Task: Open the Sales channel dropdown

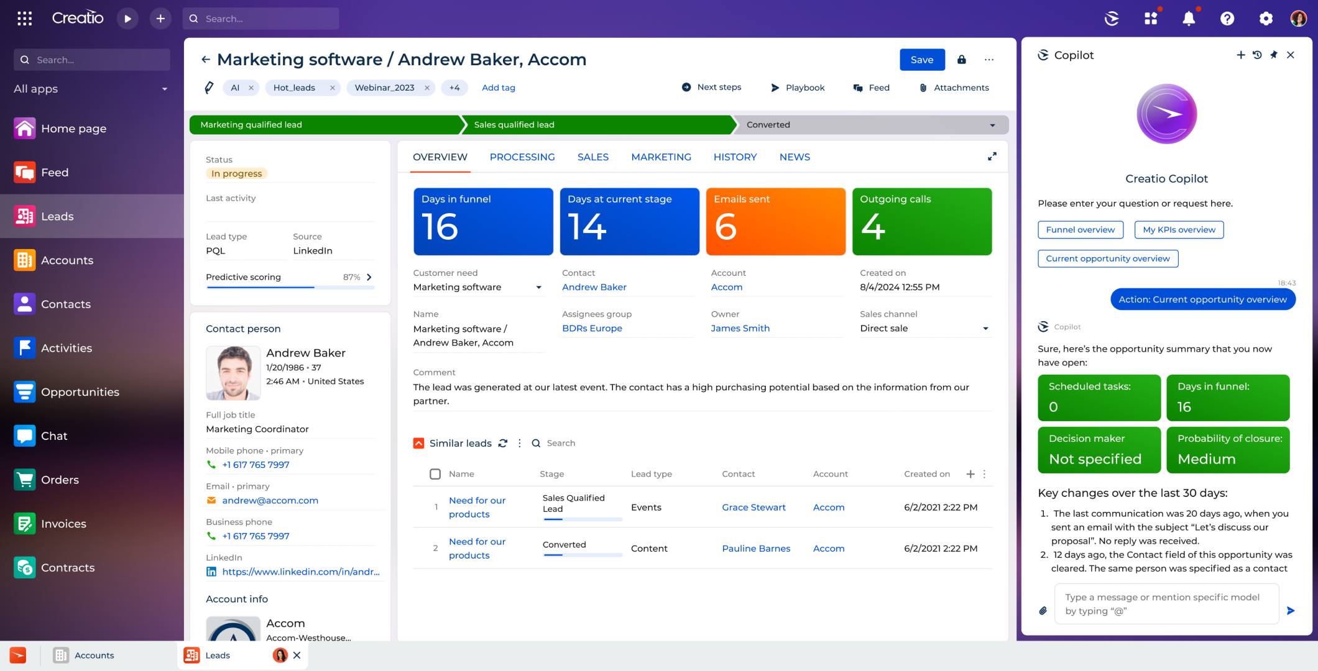Action: click(984, 328)
